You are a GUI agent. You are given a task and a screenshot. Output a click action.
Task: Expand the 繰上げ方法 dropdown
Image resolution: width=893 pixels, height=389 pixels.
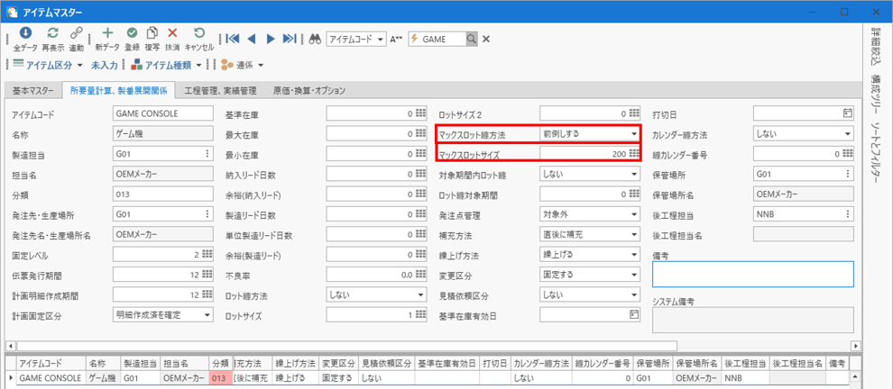pyautogui.click(x=634, y=255)
